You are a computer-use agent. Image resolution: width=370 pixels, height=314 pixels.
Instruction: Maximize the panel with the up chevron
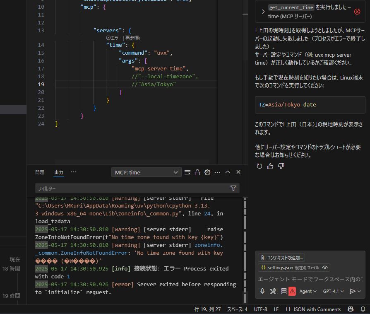228,172
